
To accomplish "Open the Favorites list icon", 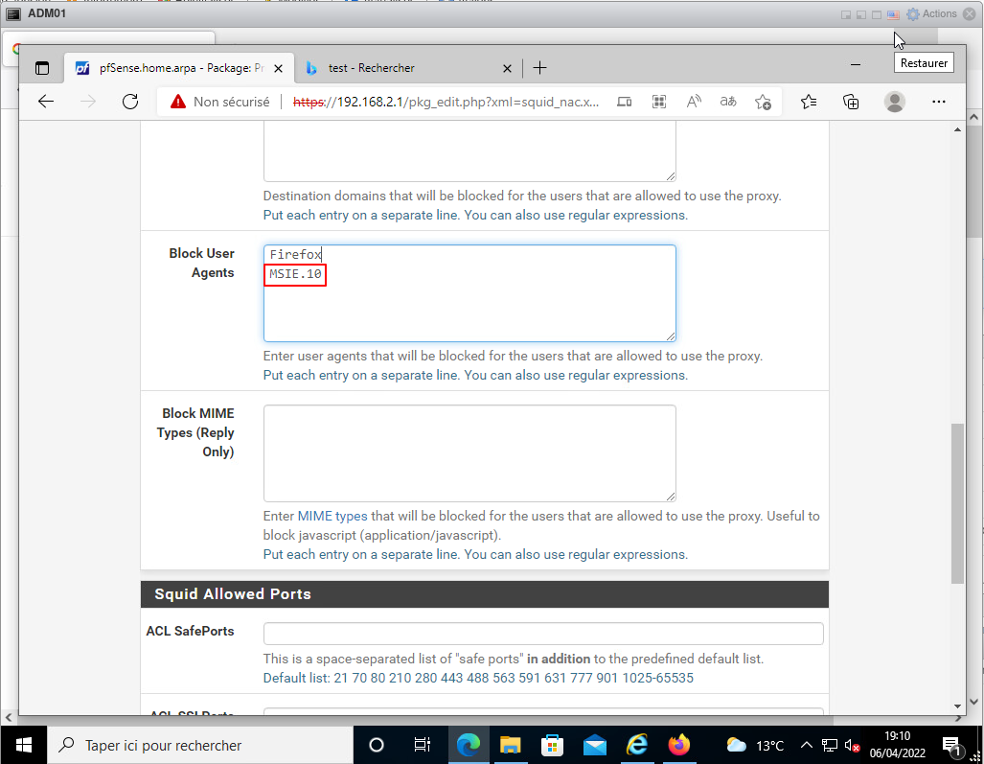I will pyautogui.click(x=809, y=102).
